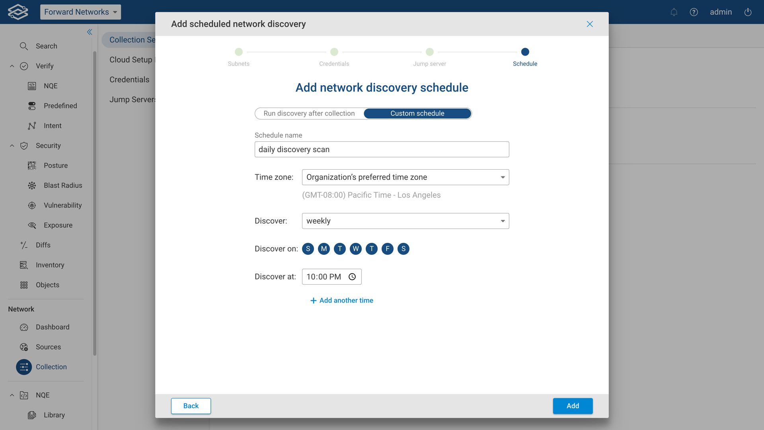Screen dimensions: 764x430
Task: Toggle Friday in the discovery days
Action: click(x=387, y=248)
